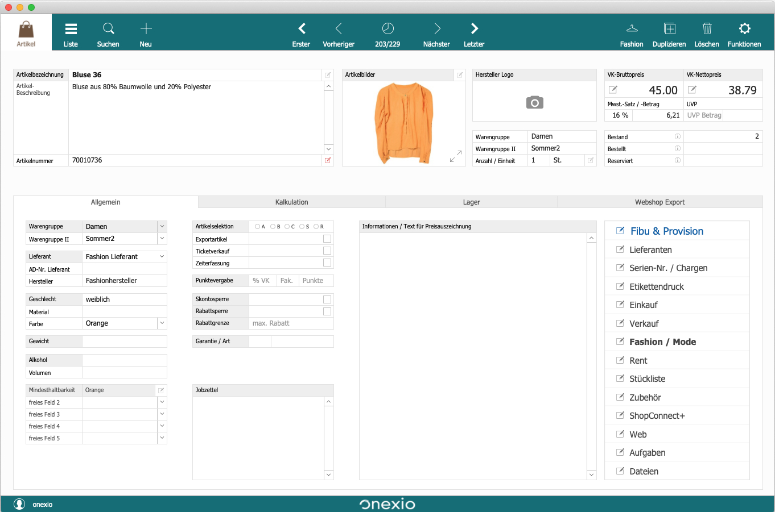
Task: Open the Fashion / Mode section
Action: 677,342
